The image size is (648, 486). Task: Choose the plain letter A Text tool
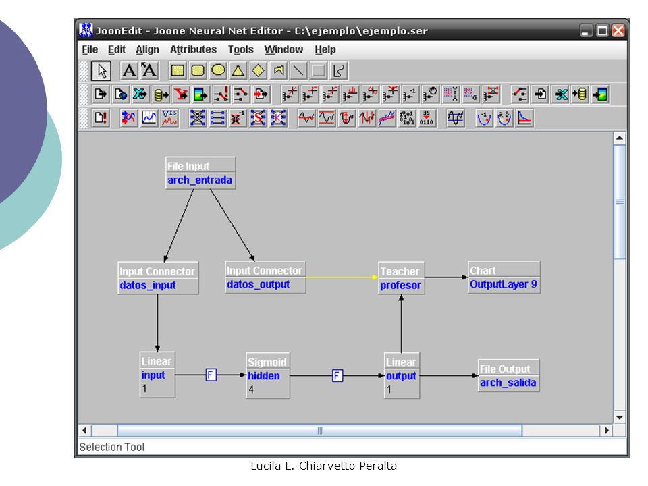(x=129, y=71)
